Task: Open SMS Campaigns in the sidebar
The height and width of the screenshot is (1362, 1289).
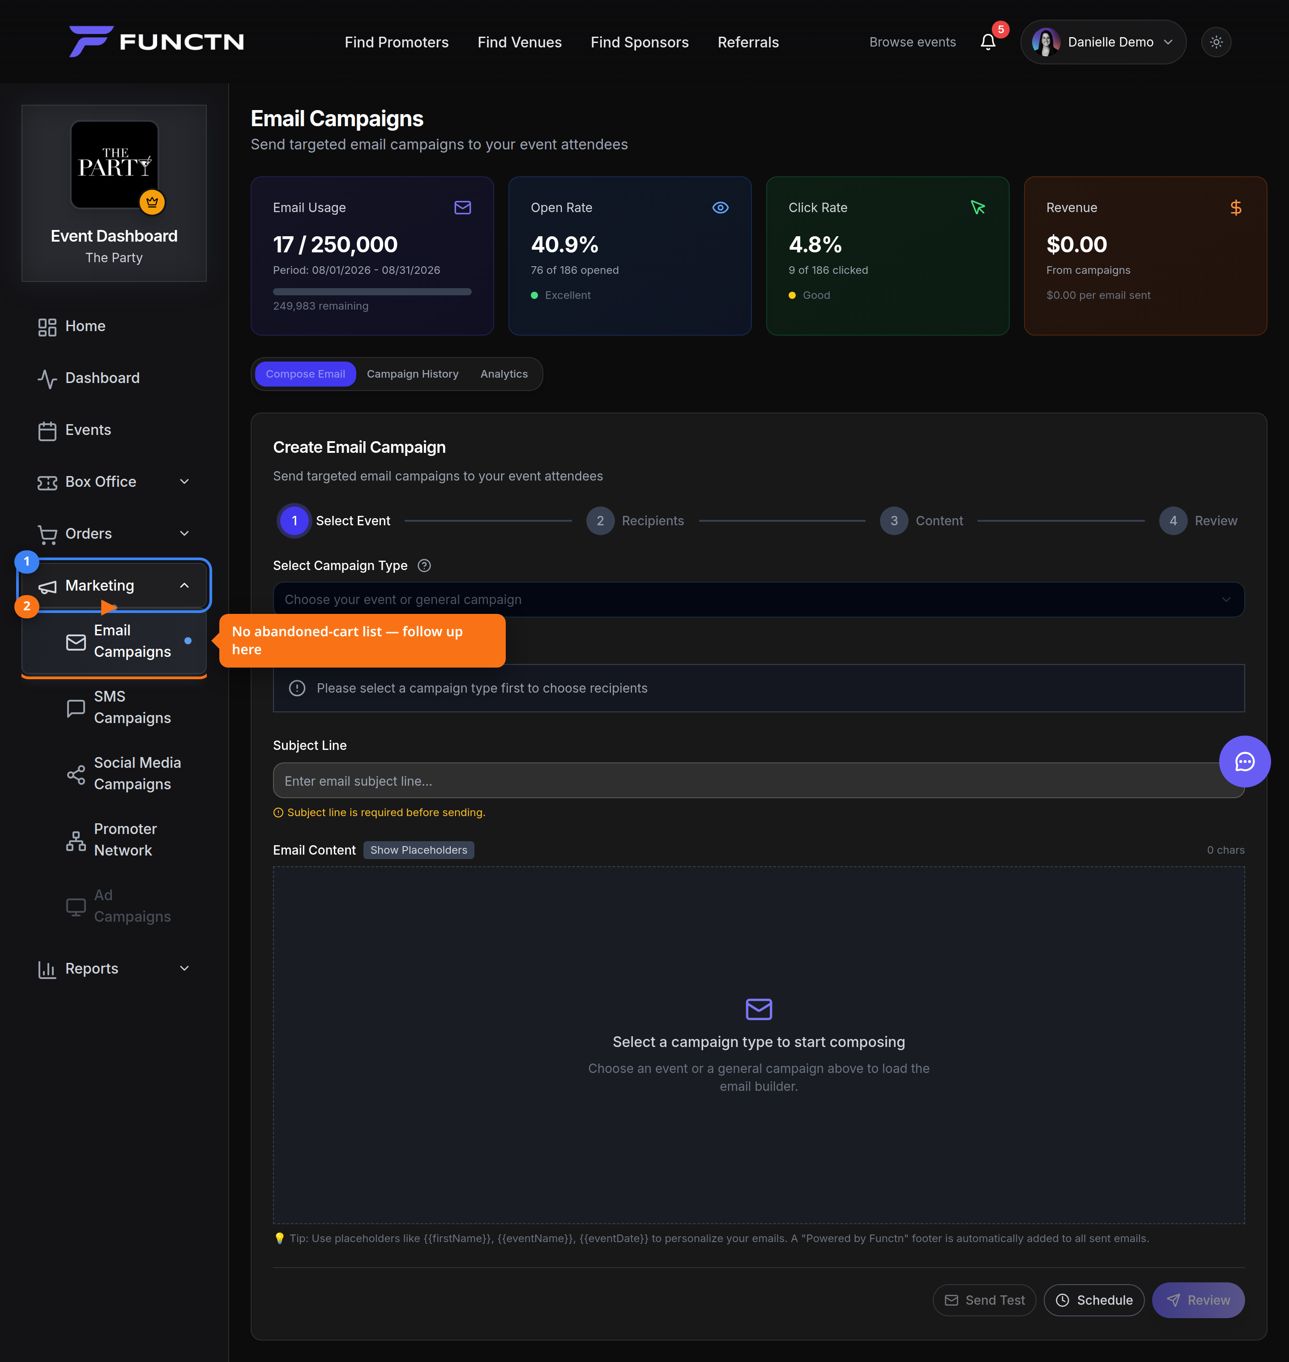Action: 114,707
